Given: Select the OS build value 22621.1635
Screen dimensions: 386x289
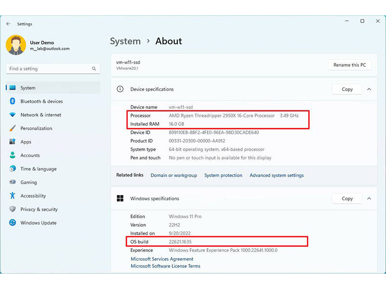Looking at the screenshot, I should pos(180,242).
